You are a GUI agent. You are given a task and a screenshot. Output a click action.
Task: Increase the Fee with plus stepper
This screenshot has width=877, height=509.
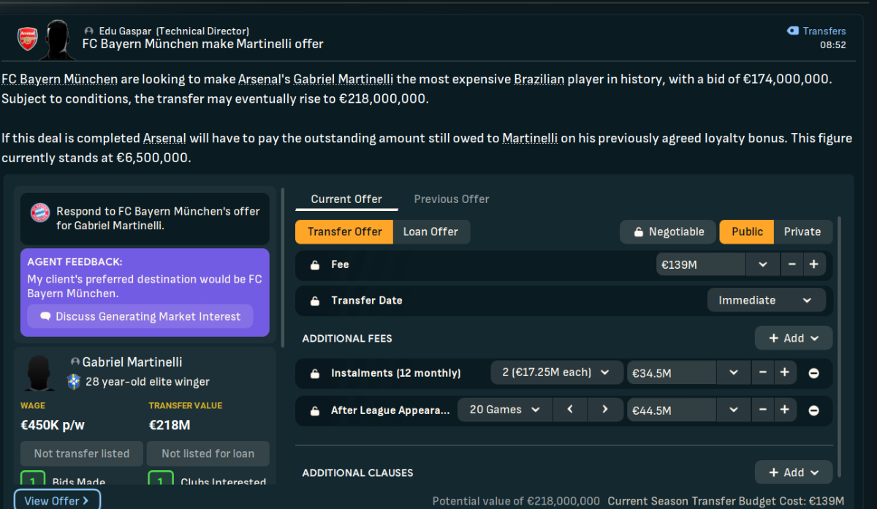click(x=813, y=264)
